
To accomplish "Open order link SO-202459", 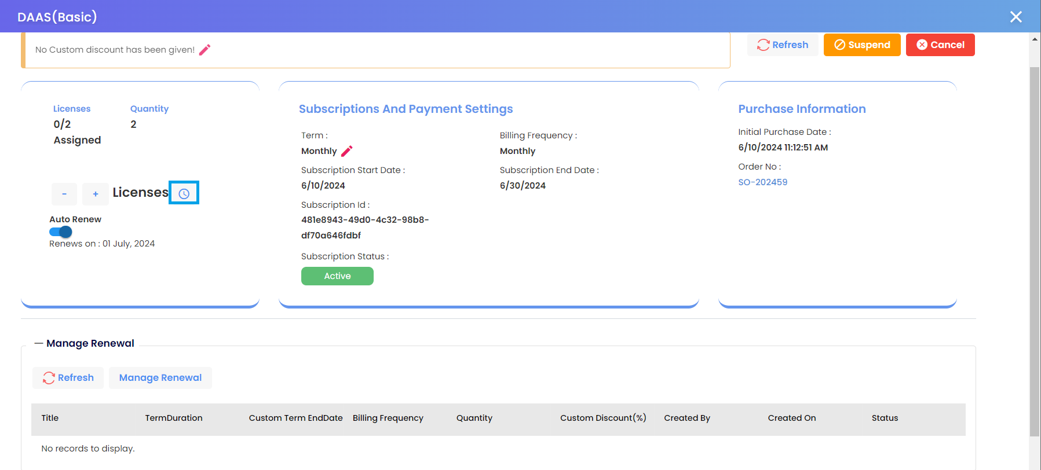I will pyautogui.click(x=762, y=182).
